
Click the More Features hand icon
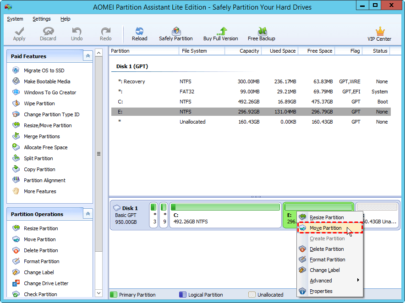click(16, 191)
